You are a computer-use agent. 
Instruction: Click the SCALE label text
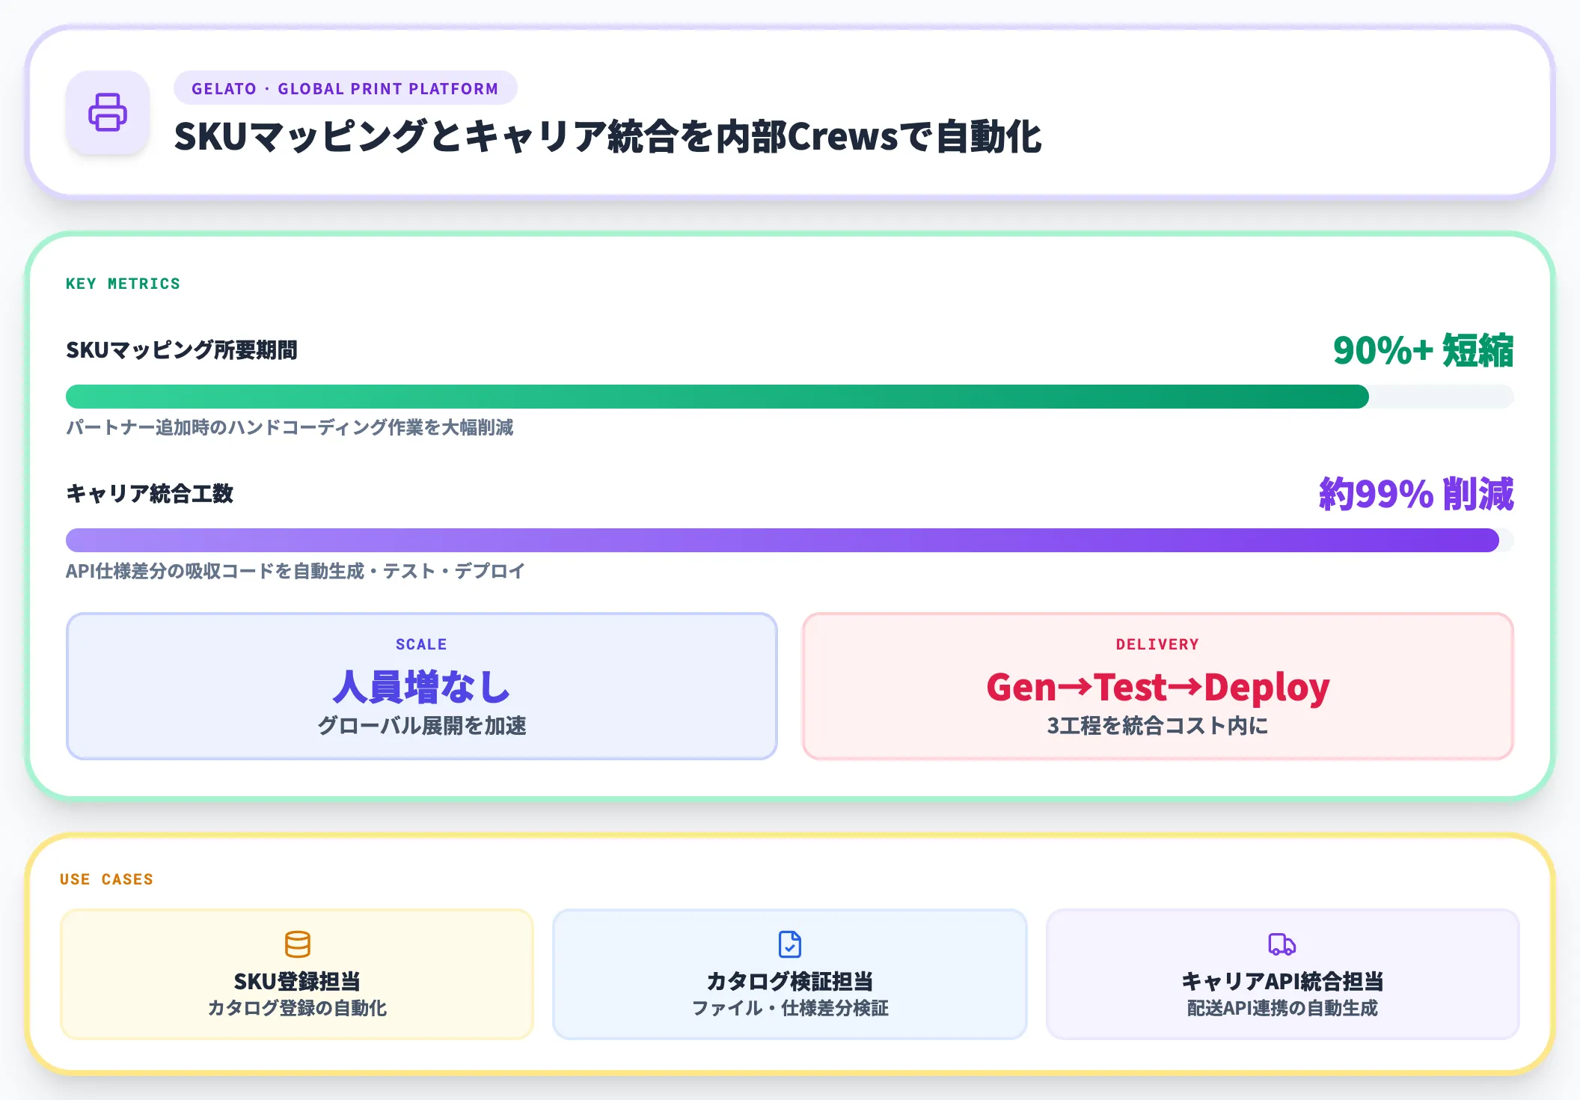(421, 644)
